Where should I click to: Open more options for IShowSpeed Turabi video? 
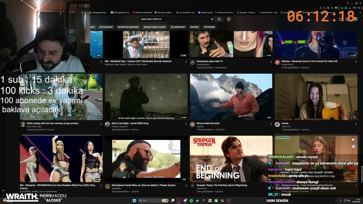(186, 186)
